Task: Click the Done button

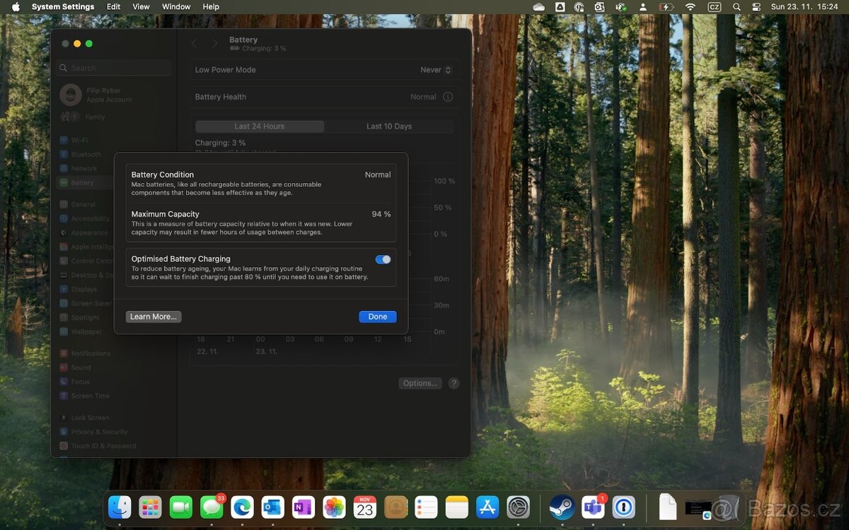Action: click(x=377, y=317)
